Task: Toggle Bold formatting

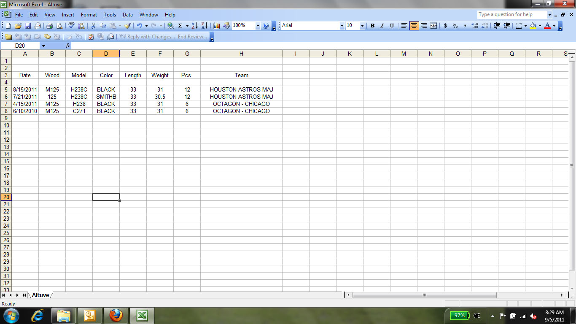Action: pyautogui.click(x=372, y=26)
